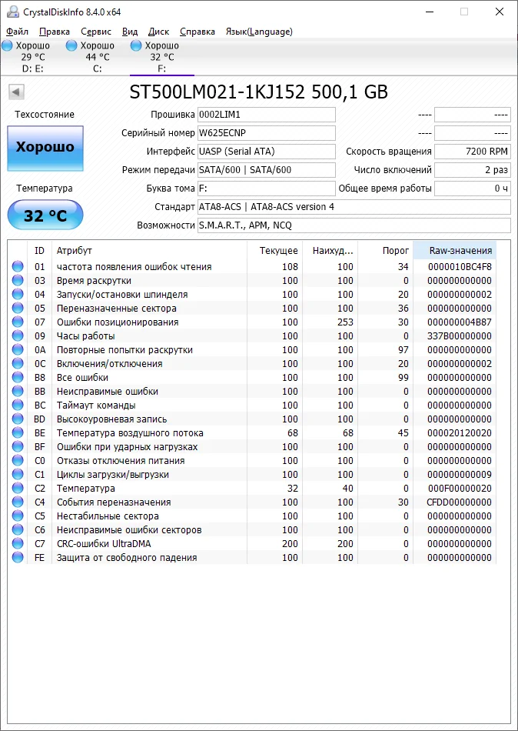Click the Текущее column header
This screenshot has height=731, width=518.
click(x=275, y=251)
